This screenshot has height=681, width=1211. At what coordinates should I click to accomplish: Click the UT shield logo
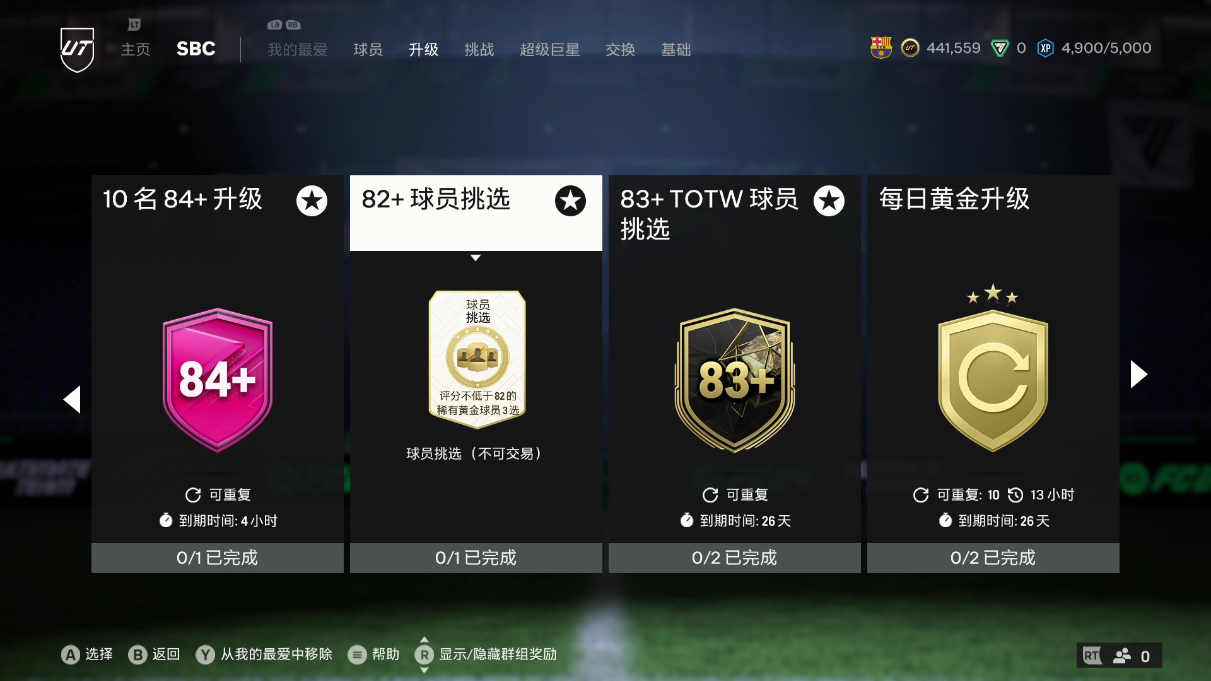click(x=77, y=49)
